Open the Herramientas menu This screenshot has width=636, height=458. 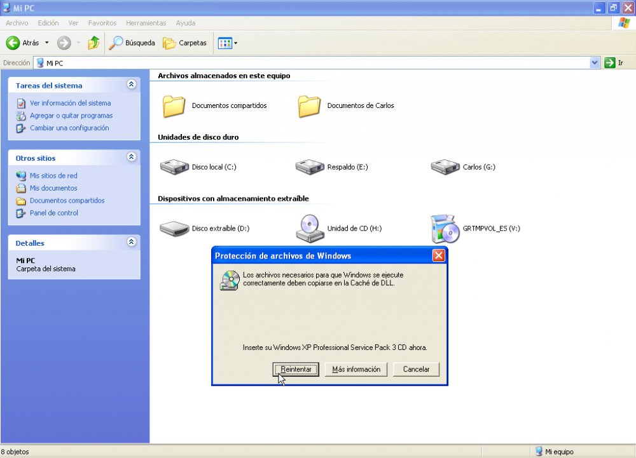146,23
